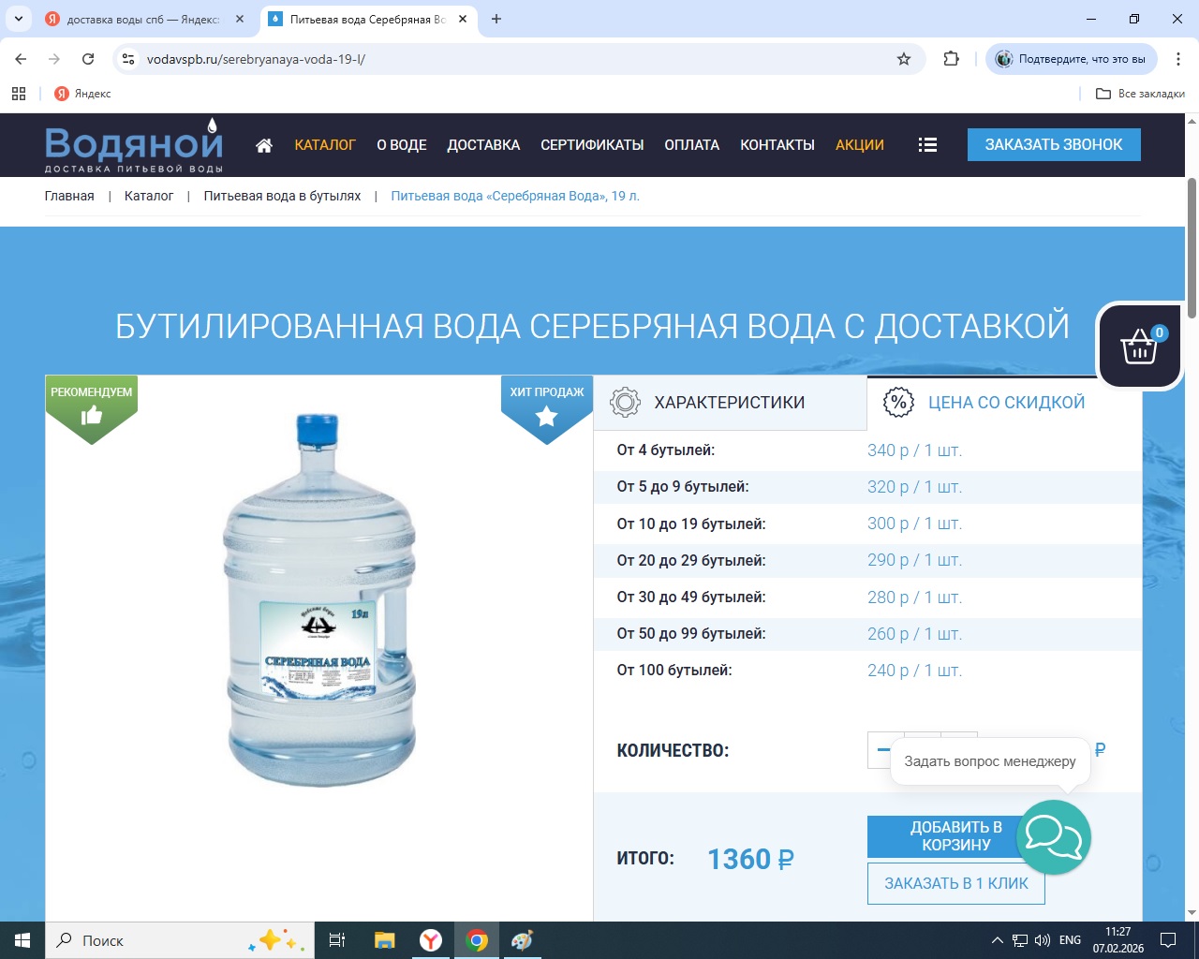Image resolution: width=1199 pixels, height=959 pixels.
Task: Open the КОНТАКТЫ menu item
Action: click(x=777, y=145)
